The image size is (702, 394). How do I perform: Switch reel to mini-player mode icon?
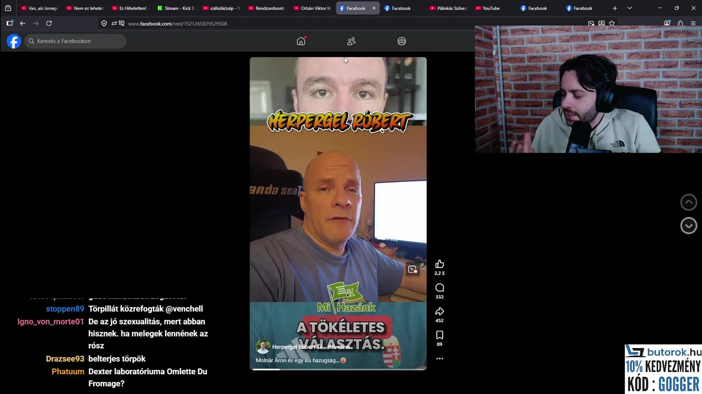[412, 269]
